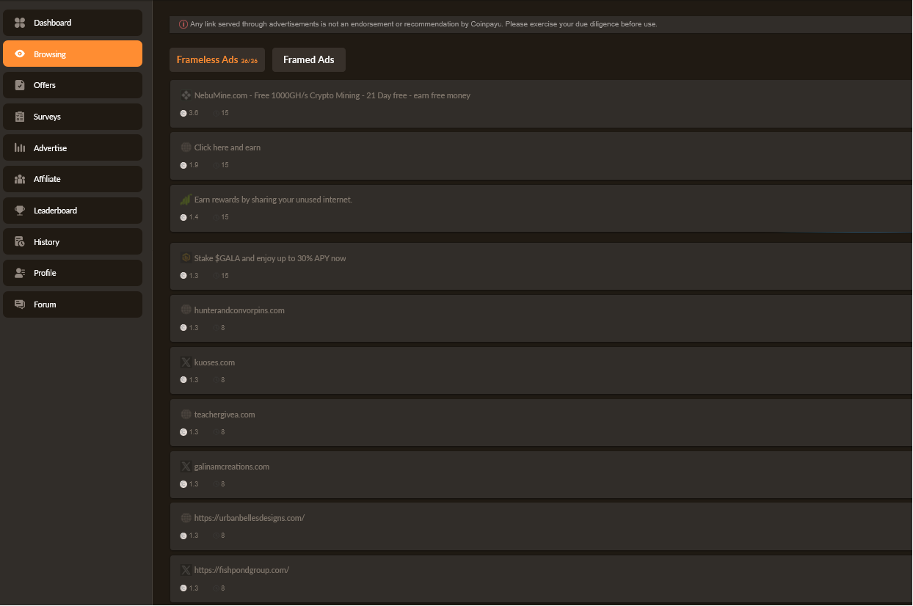Open the 'Click here and earn' ad

pos(227,147)
